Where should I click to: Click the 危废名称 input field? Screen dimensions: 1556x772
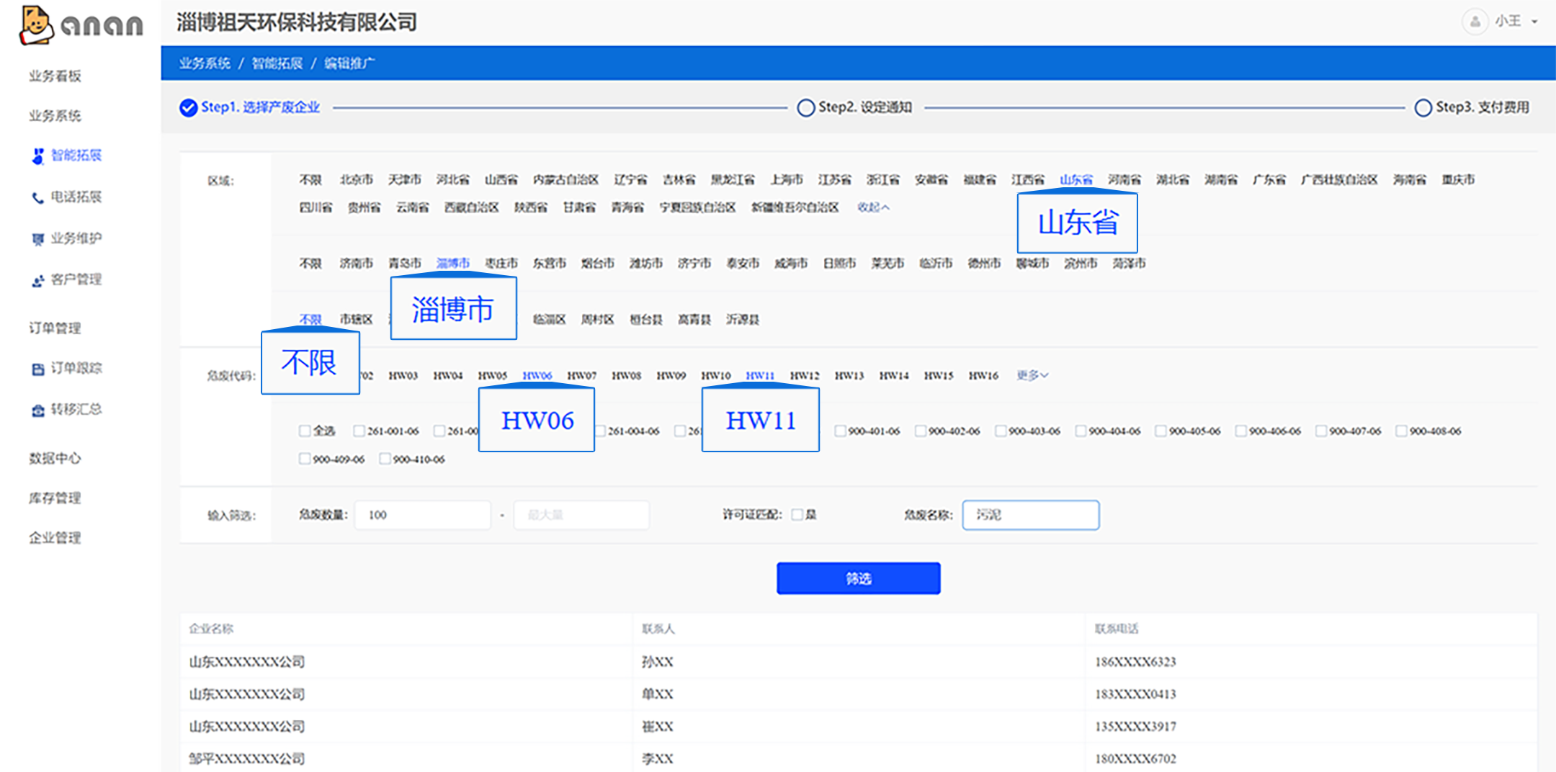pos(1030,515)
